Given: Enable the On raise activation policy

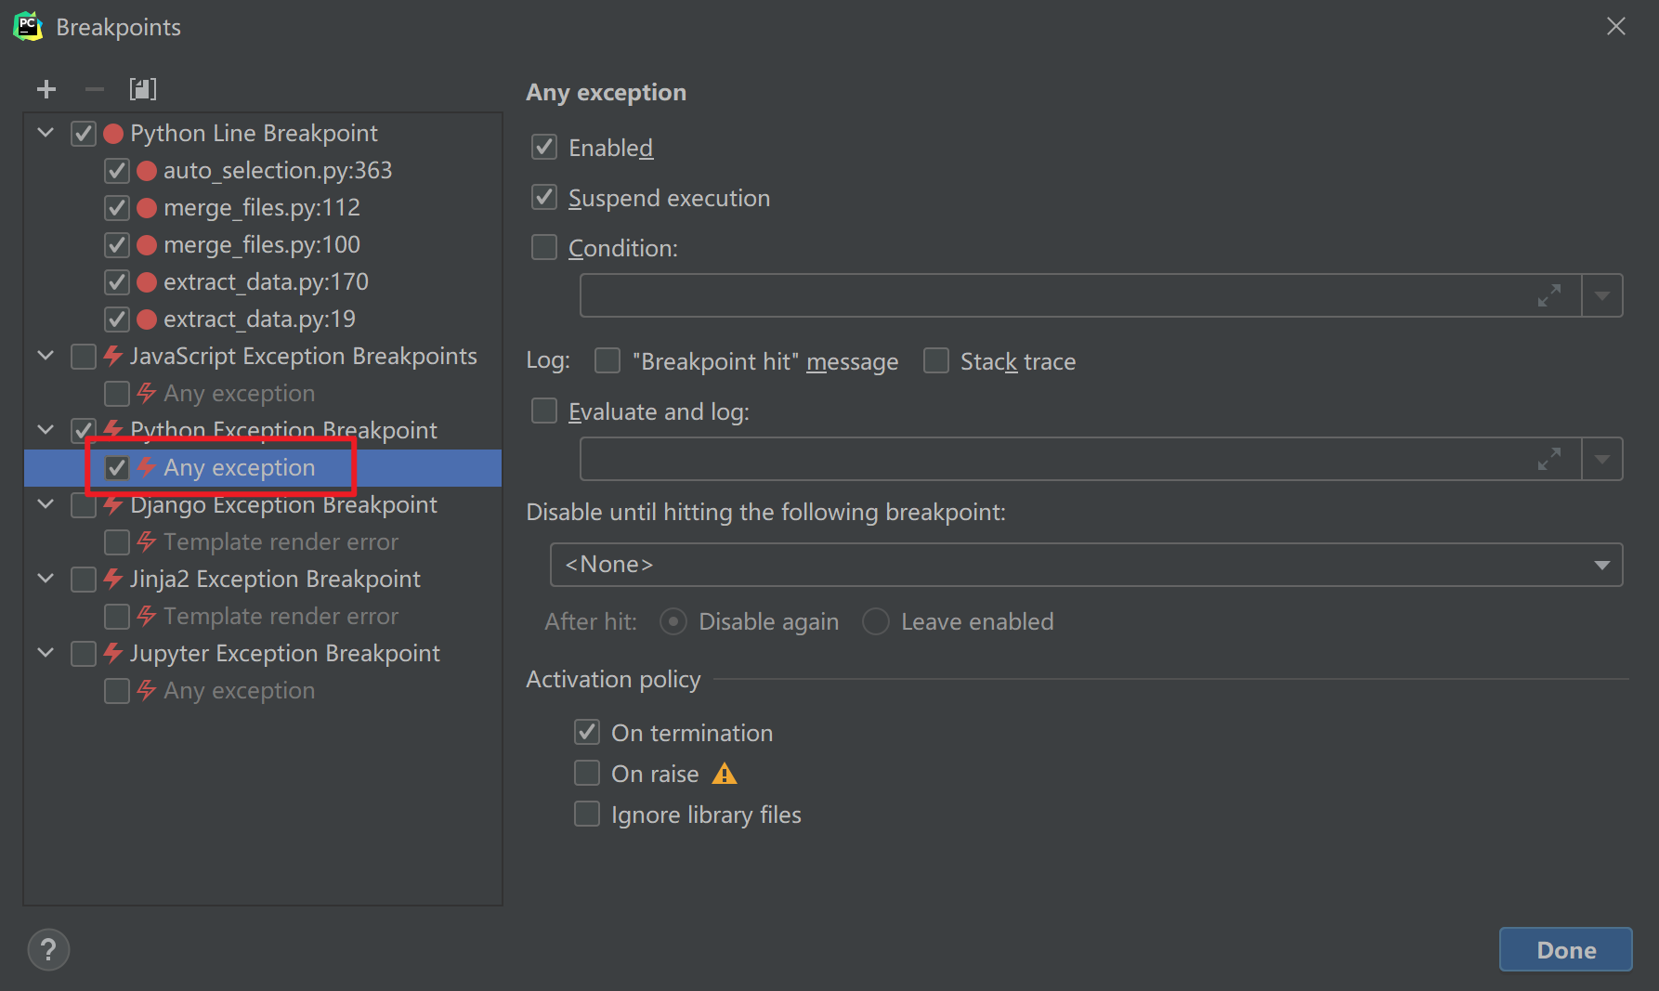Looking at the screenshot, I should (587, 774).
